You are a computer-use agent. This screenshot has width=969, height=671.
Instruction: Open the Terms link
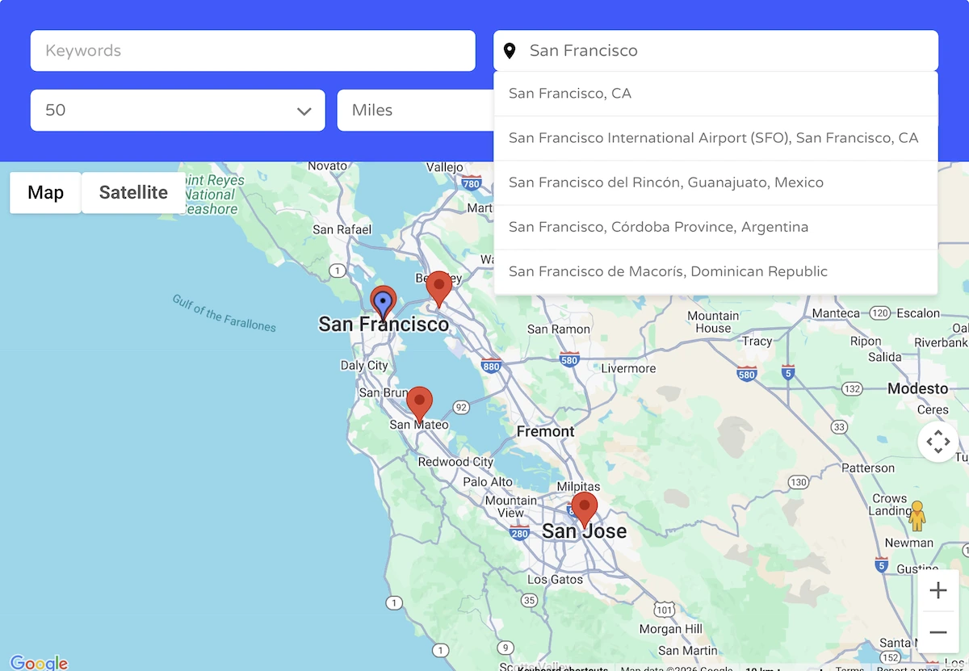(849, 669)
